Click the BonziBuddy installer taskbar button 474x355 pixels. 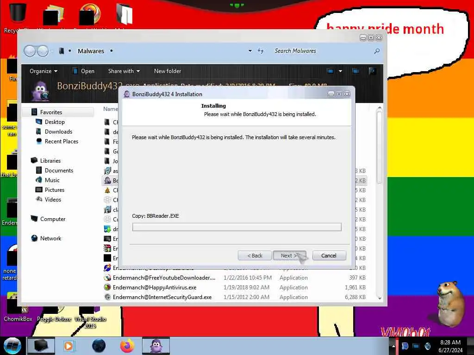156,346
